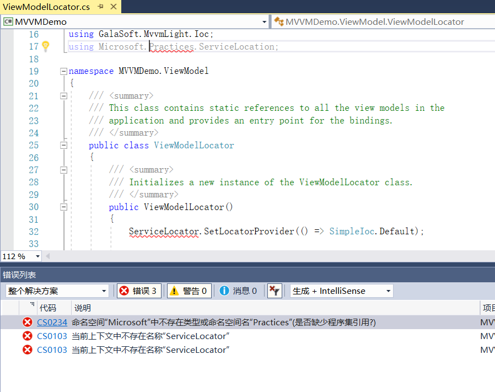Viewport: 495px width, 392px height.
Task: Collapse the summary comment at line 21
Action: pyautogui.click(x=63, y=96)
